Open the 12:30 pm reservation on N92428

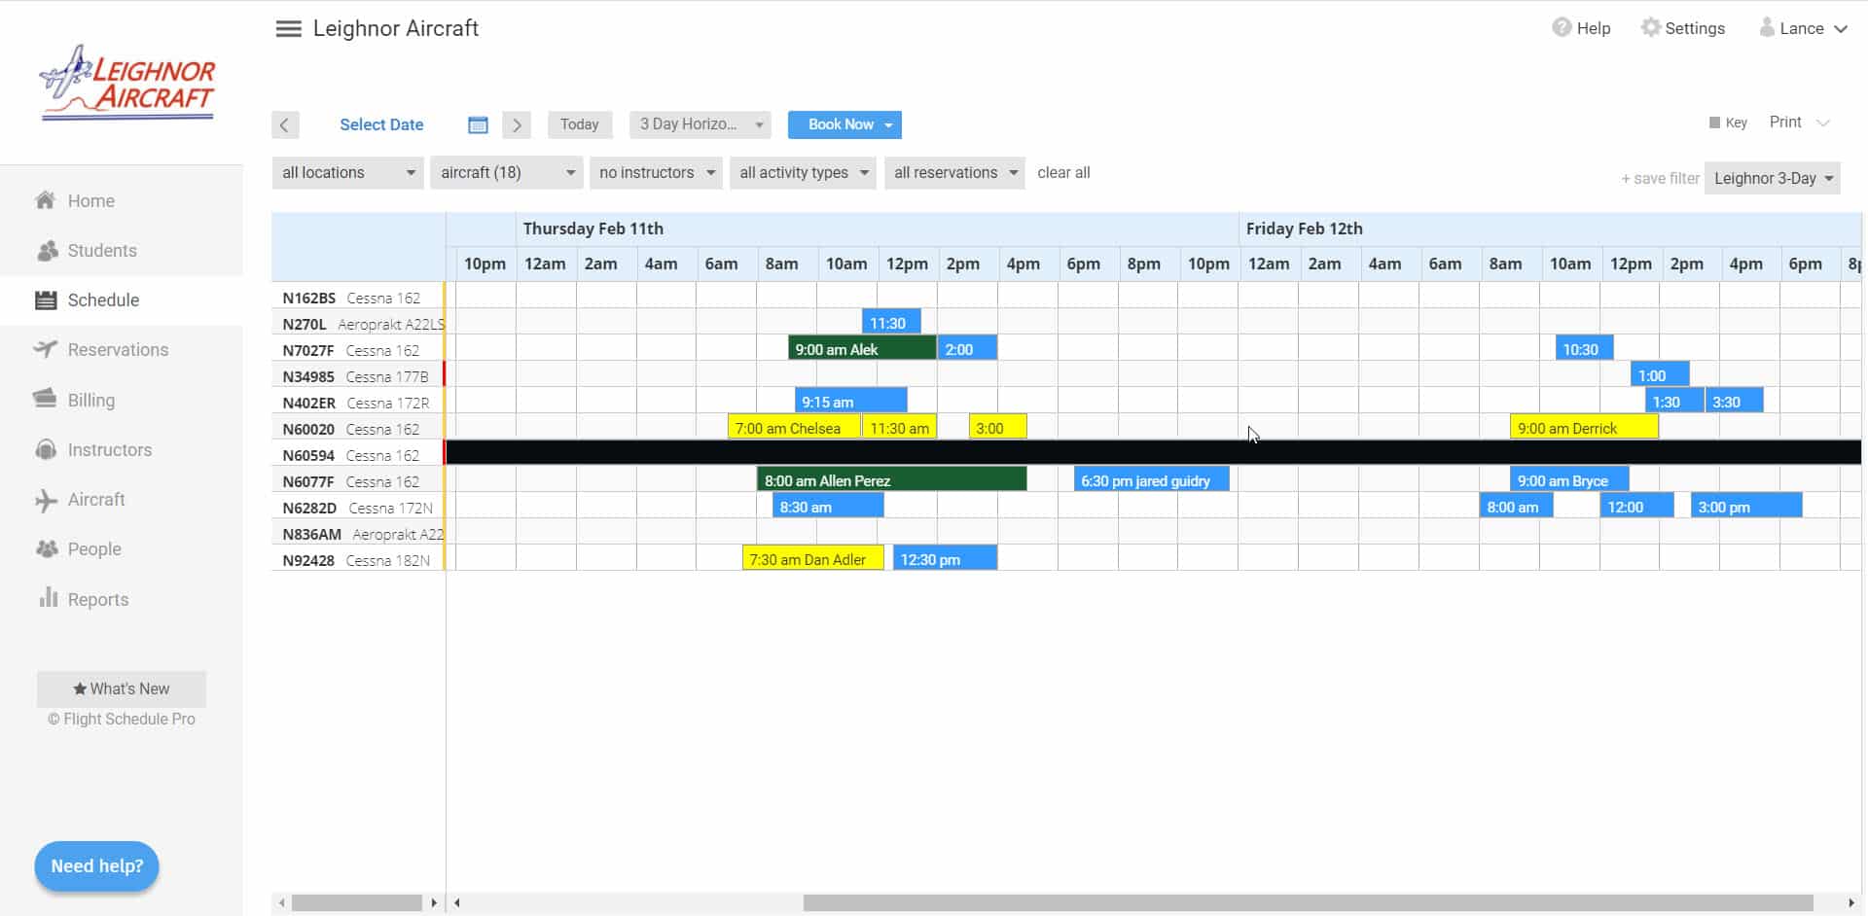945,559
